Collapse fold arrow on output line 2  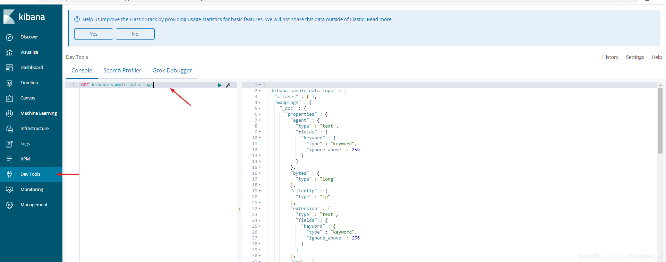point(259,91)
